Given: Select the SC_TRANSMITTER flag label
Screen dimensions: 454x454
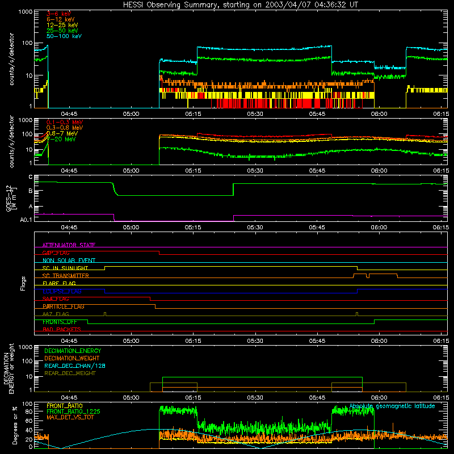Looking at the screenshot, I should click(66, 276).
